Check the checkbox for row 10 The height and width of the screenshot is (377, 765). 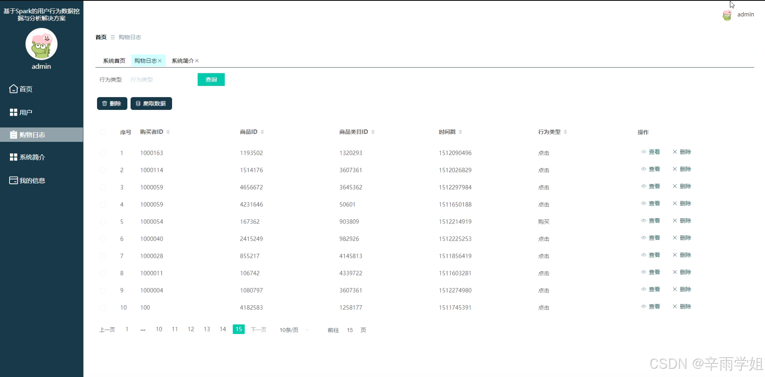103,307
